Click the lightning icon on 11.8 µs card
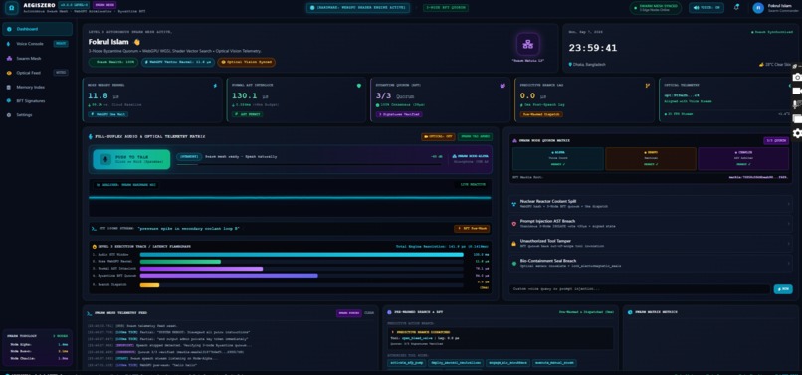Viewport: 802px width, 375px height. click(215, 86)
